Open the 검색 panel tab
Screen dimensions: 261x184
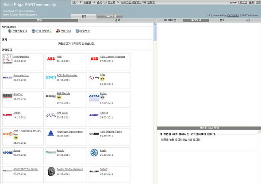[x=117, y=20]
